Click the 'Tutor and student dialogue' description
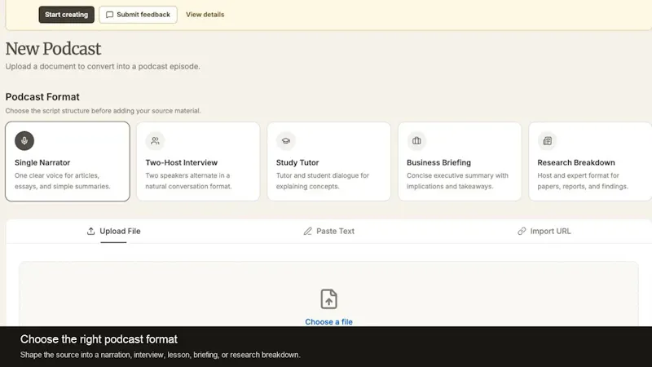 323,181
